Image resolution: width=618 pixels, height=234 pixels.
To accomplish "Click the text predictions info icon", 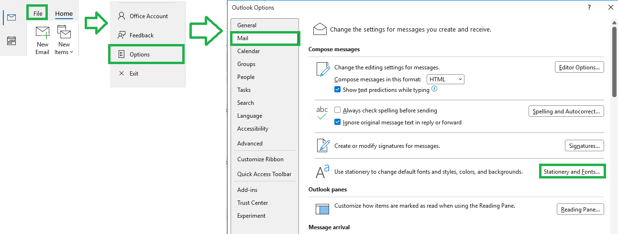I will (434, 89).
